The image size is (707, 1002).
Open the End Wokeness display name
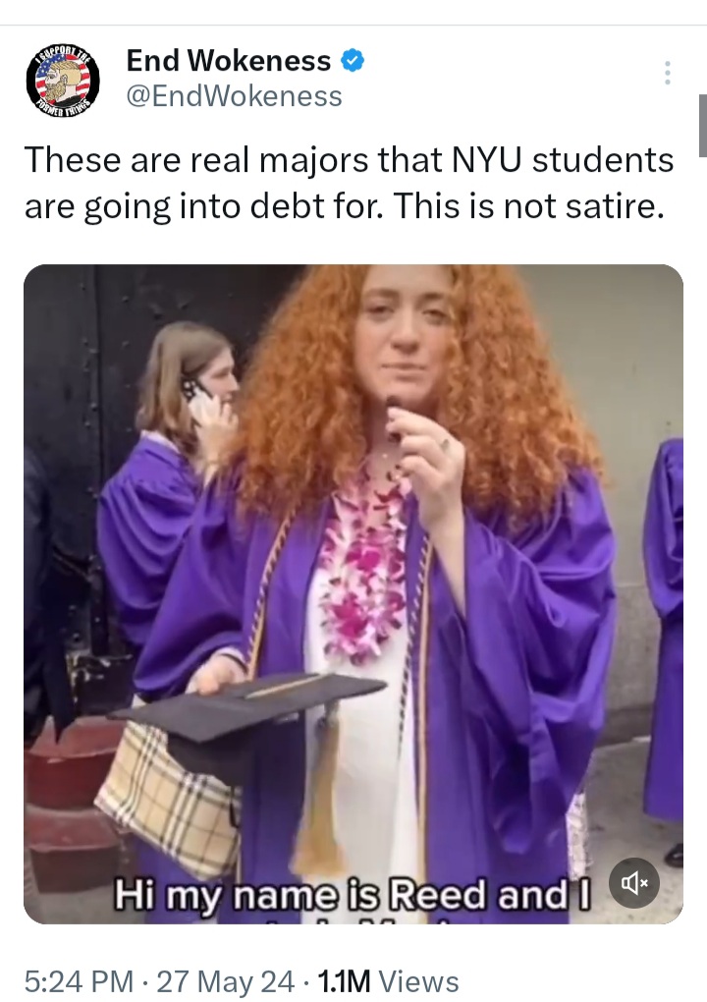click(x=229, y=61)
